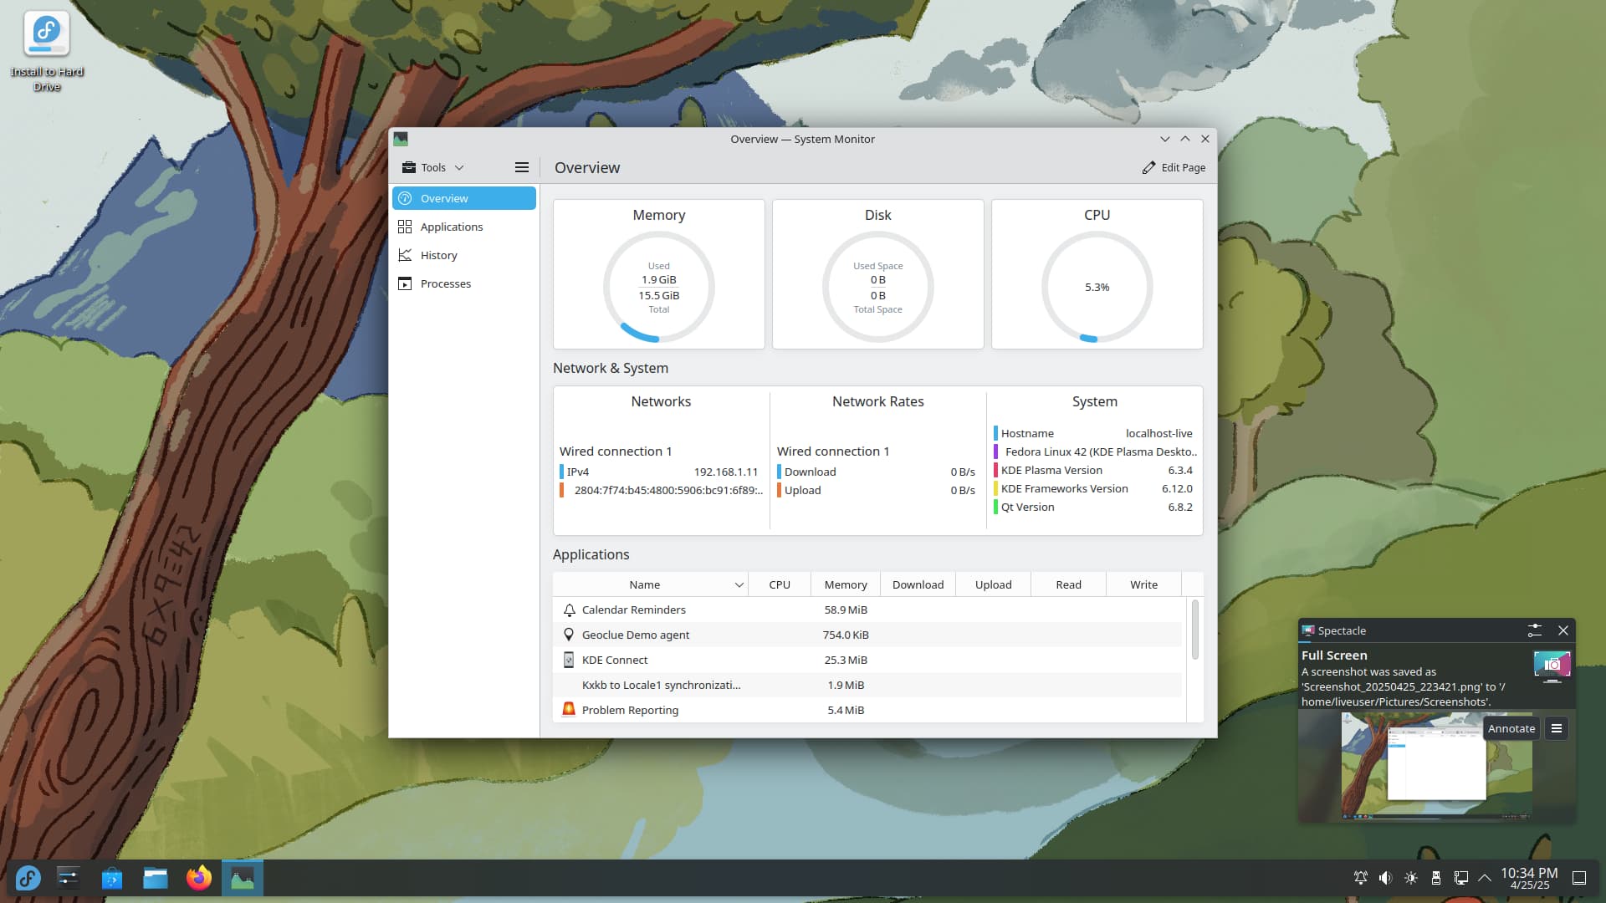Open the System Monitor hamburger menu
This screenshot has width=1606, height=903.
[x=522, y=167]
